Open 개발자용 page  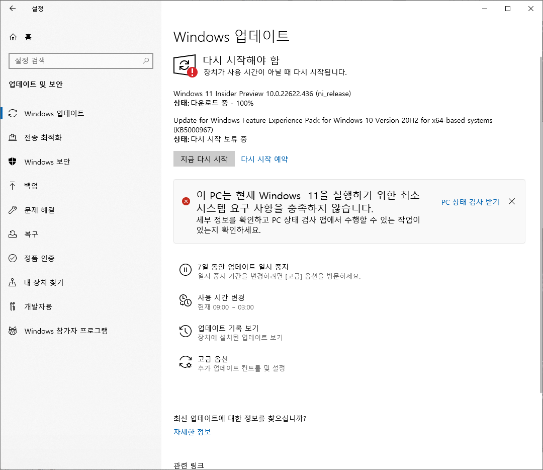click(x=80, y=306)
